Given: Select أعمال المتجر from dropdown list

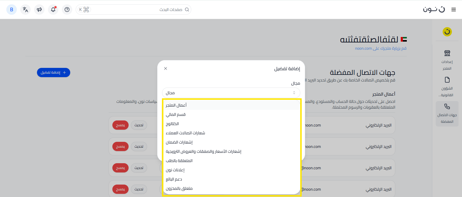Looking at the screenshot, I should click(x=176, y=105).
